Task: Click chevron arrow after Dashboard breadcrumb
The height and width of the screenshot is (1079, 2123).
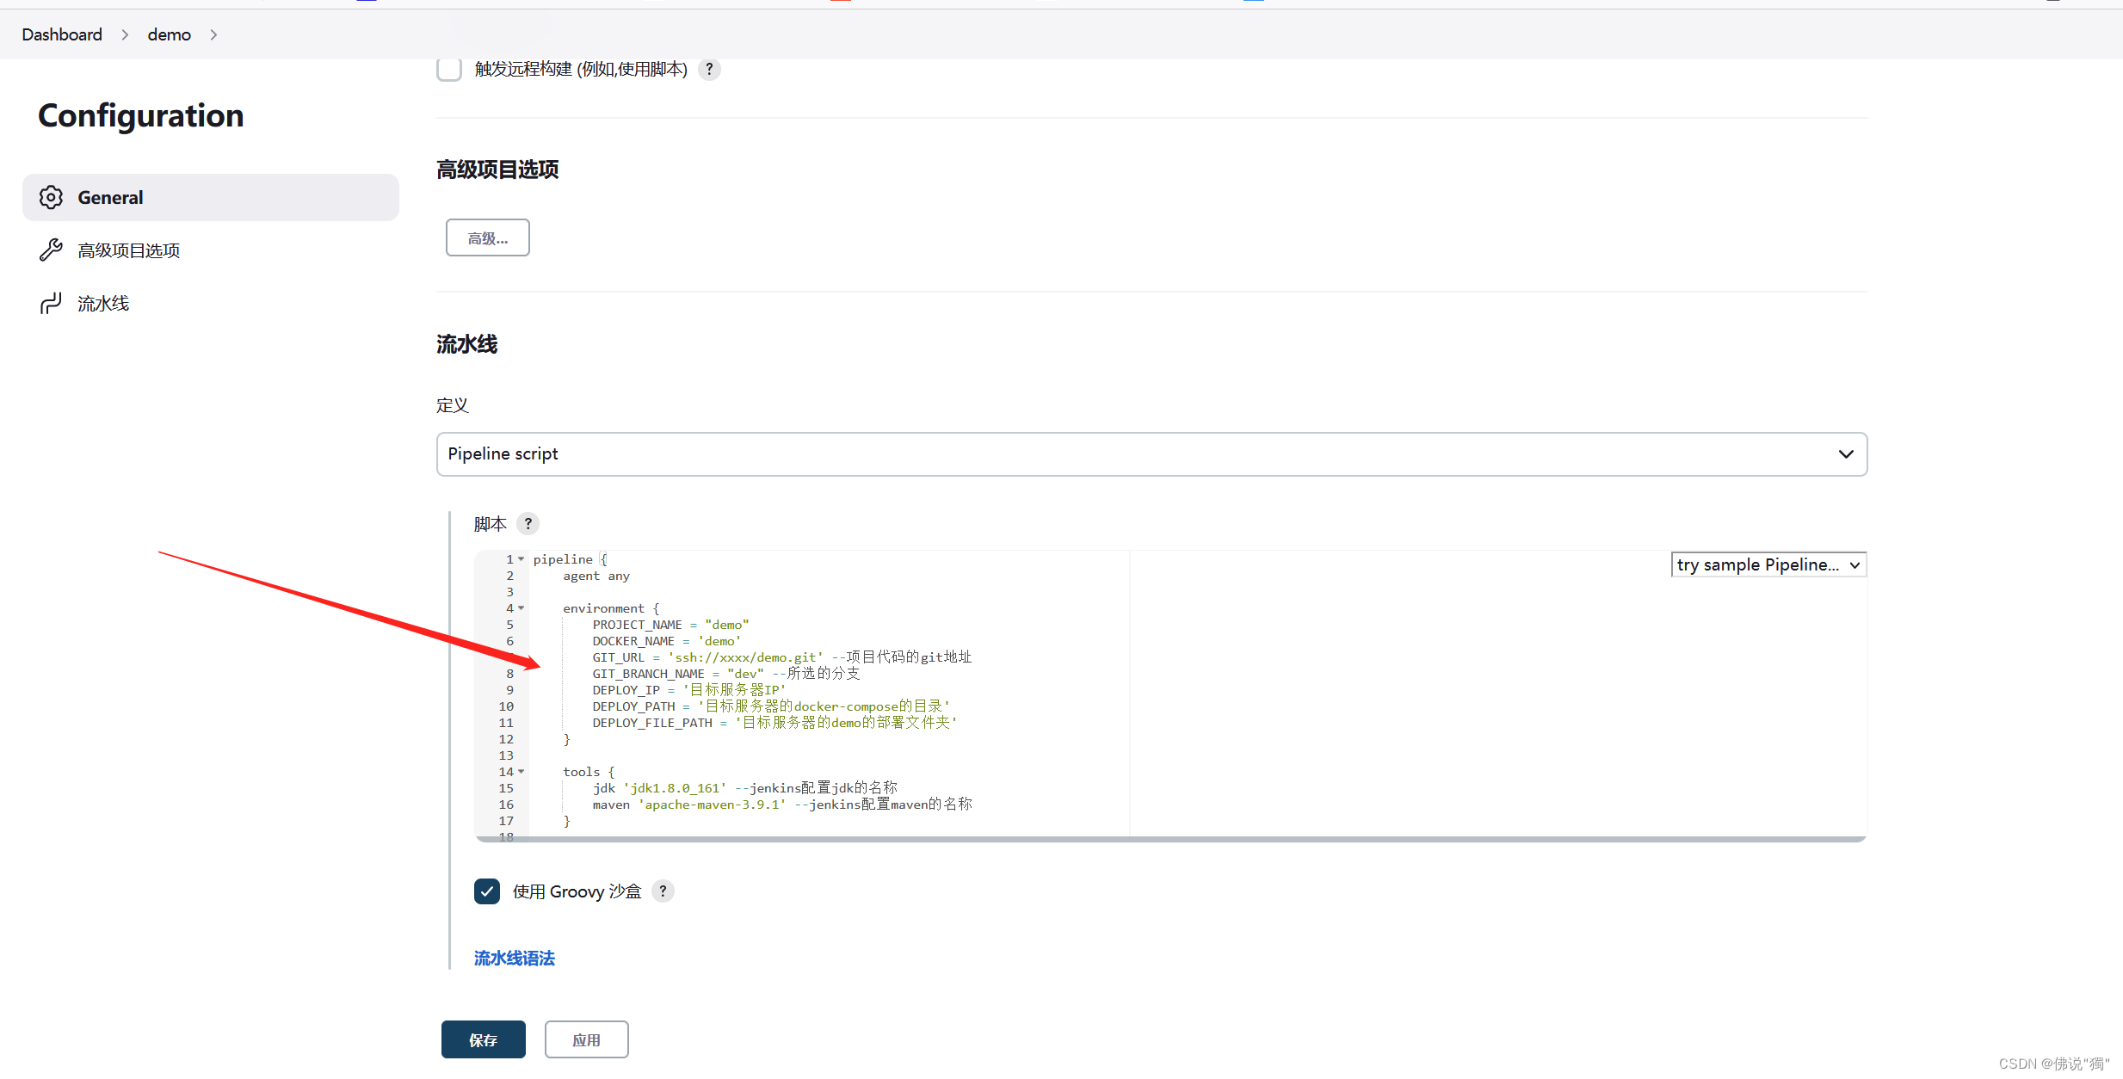Action: click(125, 34)
